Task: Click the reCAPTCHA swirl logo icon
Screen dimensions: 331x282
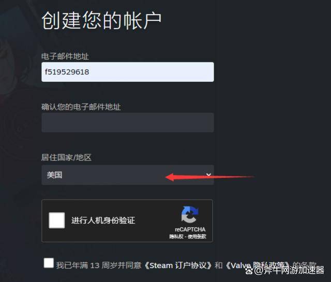Action: pyautogui.click(x=190, y=215)
